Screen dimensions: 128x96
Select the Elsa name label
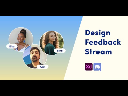click(12, 46)
